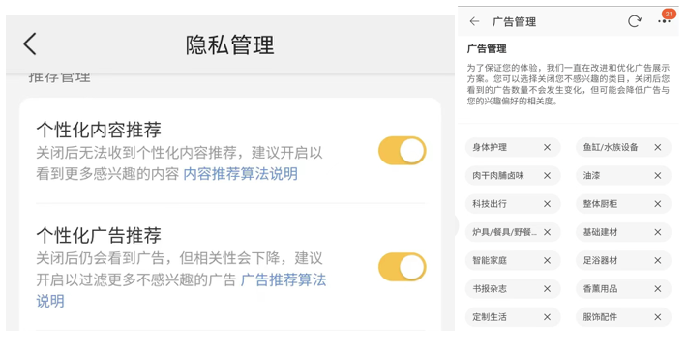
Task: Go back from 隐私管理 page
Action: 30,44
